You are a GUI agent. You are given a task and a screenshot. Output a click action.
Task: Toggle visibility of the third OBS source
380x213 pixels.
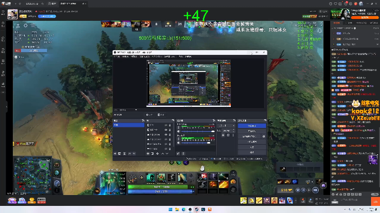tap(166, 134)
